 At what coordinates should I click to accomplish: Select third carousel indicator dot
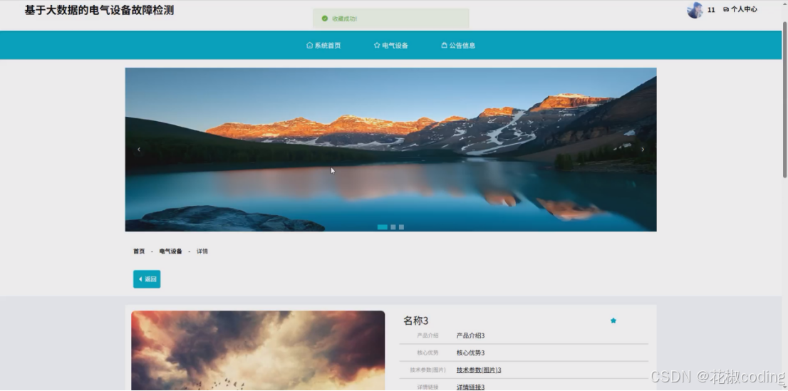[x=402, y=227]
